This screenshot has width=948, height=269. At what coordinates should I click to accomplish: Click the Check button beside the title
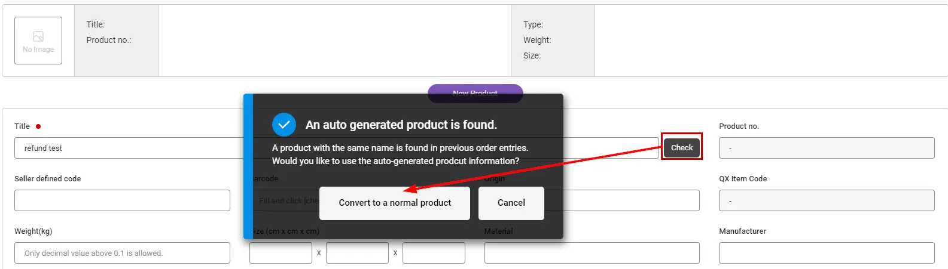[x=681, y=147]
